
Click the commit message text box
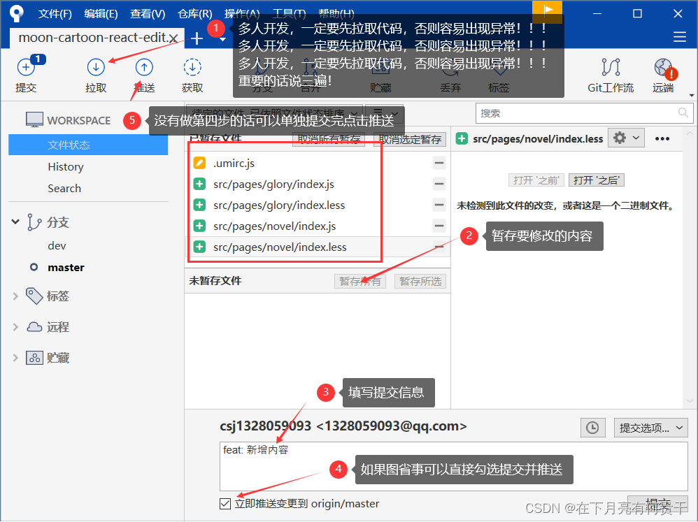coord(454,466)
